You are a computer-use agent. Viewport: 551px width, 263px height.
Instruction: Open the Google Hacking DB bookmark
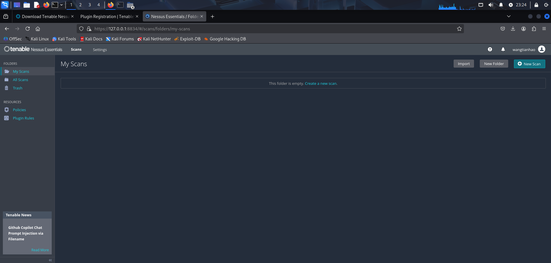pos(225,39)
